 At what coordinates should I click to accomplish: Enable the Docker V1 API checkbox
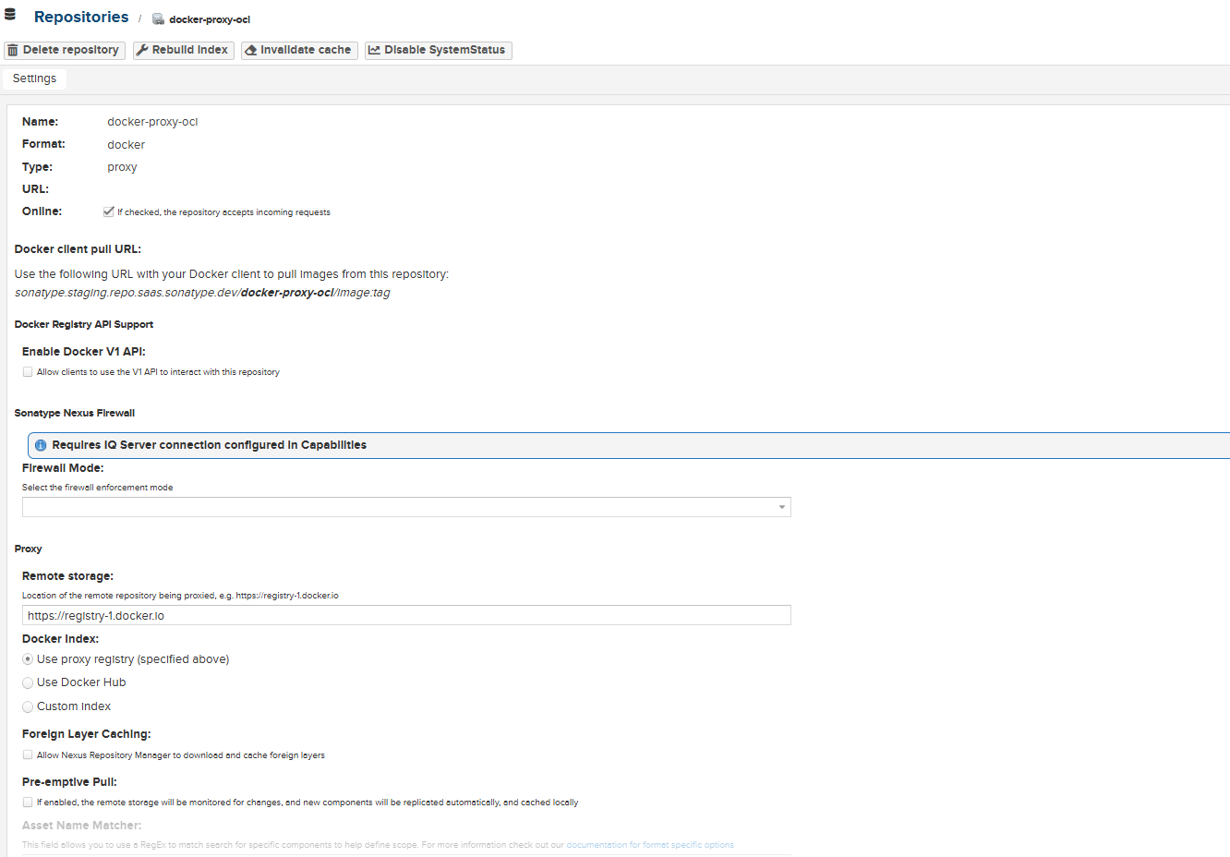tap(28, 372)
